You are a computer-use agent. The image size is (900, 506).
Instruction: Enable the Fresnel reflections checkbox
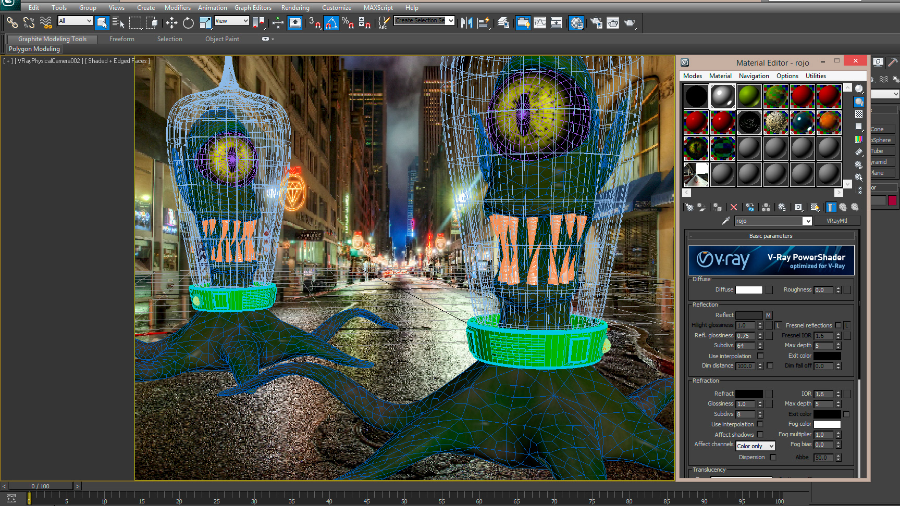pos(838,325)
